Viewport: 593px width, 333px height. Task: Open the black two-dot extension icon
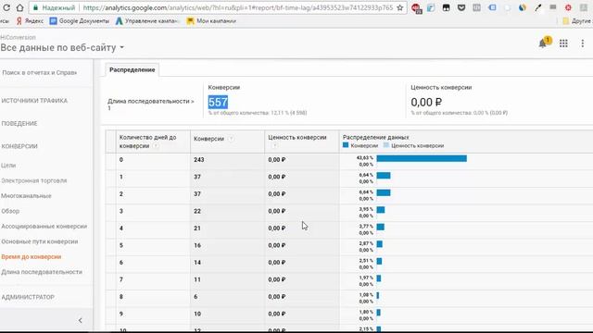447,7
